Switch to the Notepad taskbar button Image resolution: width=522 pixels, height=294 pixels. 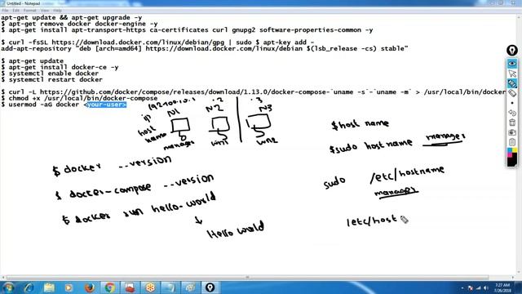point(170,287)
